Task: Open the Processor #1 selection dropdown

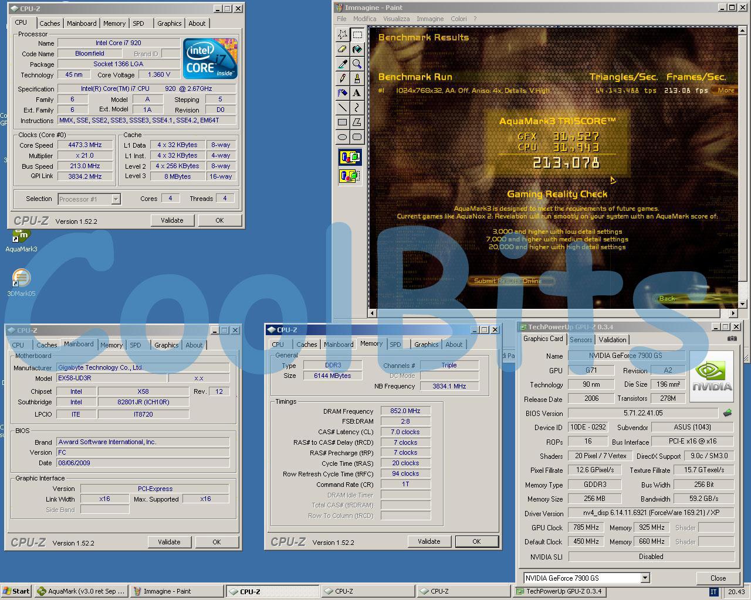Action: pos(116,199)
